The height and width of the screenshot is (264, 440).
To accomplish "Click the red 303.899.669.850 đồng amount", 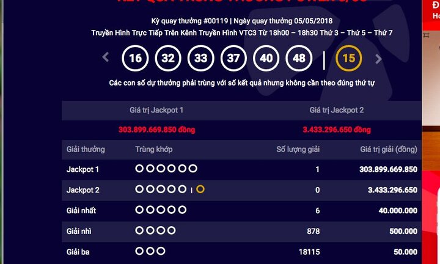I will click(x=156, y=130).
